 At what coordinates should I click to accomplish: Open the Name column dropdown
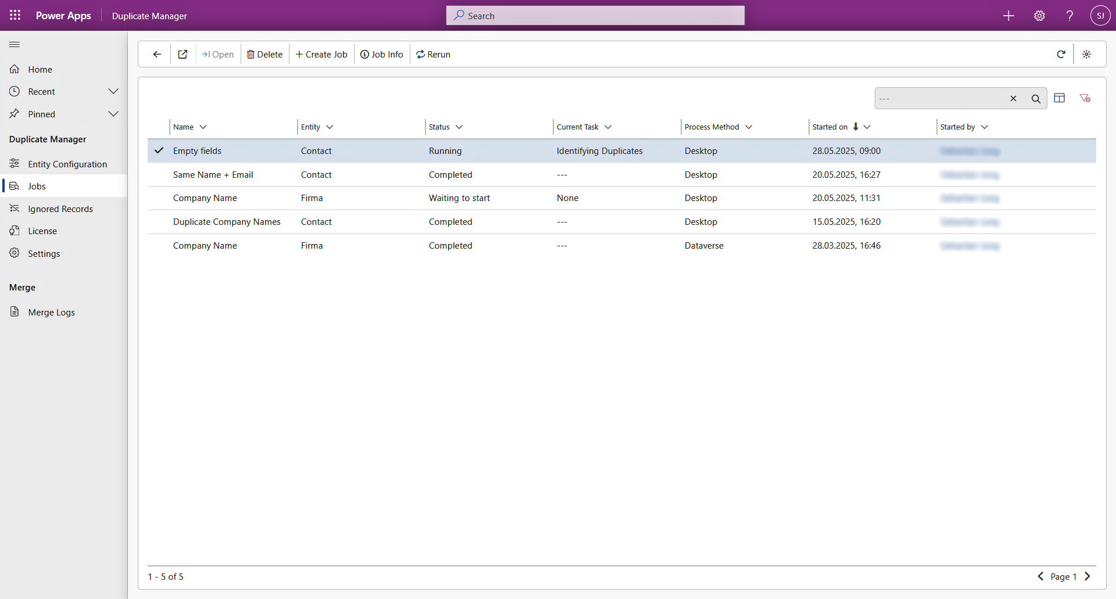[x=203, y=127]
